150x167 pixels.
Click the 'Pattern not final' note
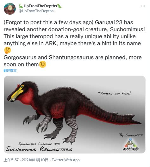click(115, 94)
